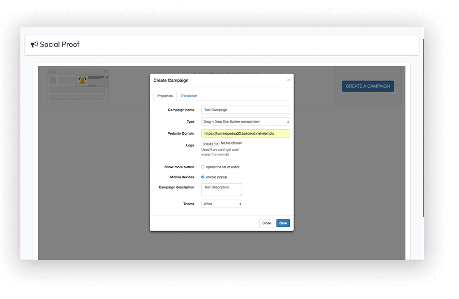Focus the Campaign name input field

245,110
